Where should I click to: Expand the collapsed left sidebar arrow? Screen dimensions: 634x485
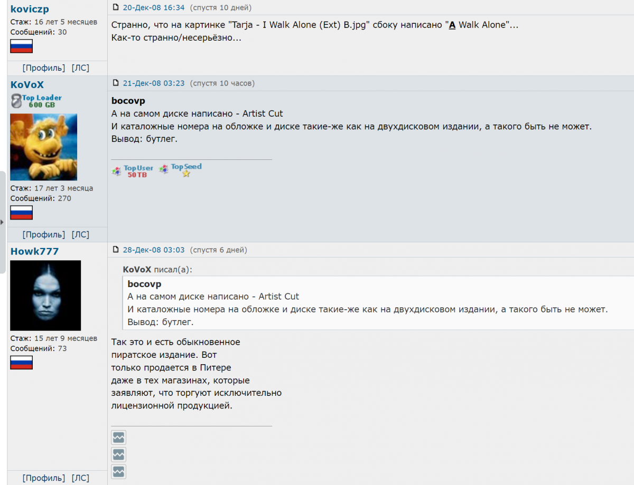click(x=2, y=222)
